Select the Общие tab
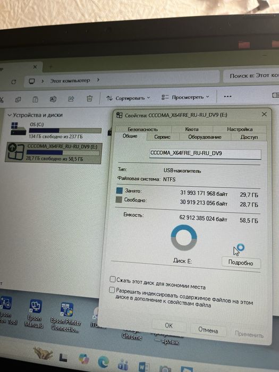Viewport: 279px width, 372px height. click(130, 136)
